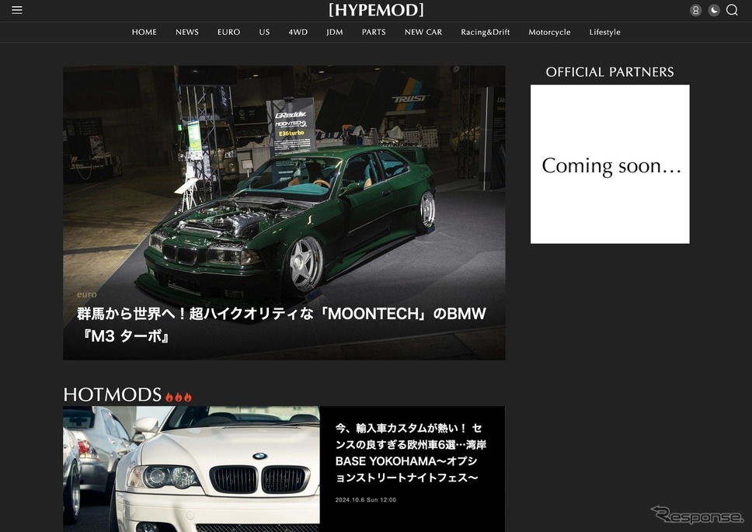Open the PARTS section

[x=374, y=32]
